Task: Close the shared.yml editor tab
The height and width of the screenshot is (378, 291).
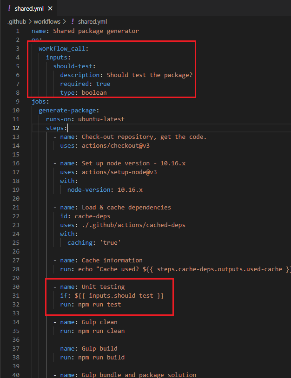Action: point(50,8)
